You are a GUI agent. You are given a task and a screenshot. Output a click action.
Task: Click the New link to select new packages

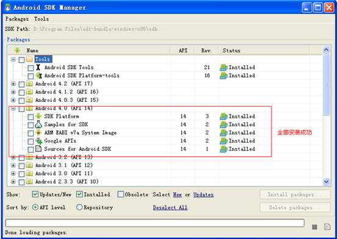click(178, 194)
